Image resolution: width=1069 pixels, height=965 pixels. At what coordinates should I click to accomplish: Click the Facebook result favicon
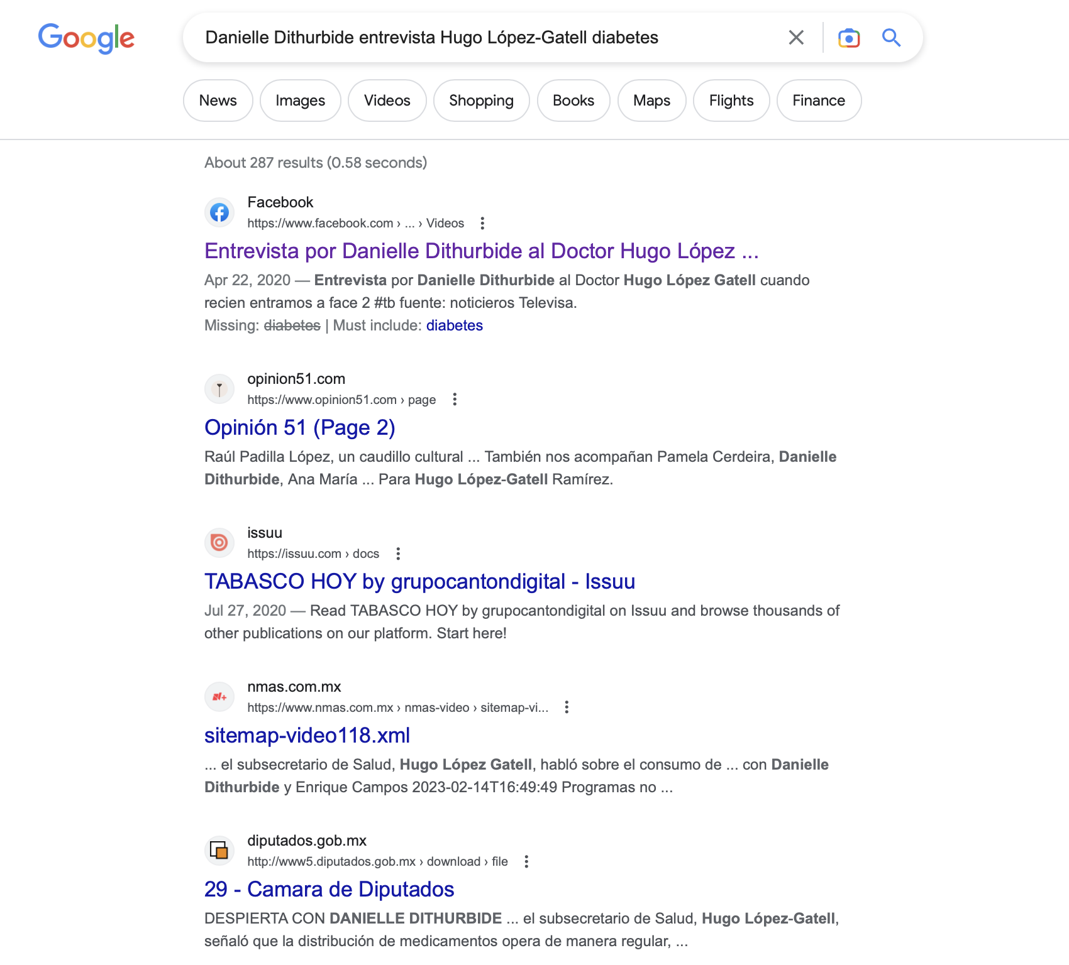pyautogui.click(x=219, y=212)
